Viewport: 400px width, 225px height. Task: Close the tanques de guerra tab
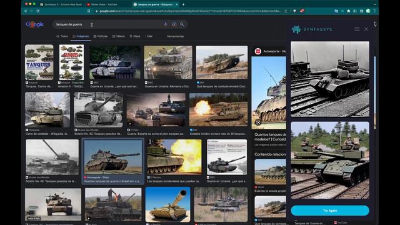click(x=176, y=4)
